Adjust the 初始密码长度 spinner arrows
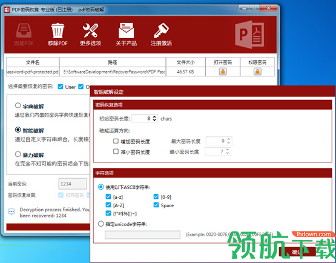 (154, 118)
